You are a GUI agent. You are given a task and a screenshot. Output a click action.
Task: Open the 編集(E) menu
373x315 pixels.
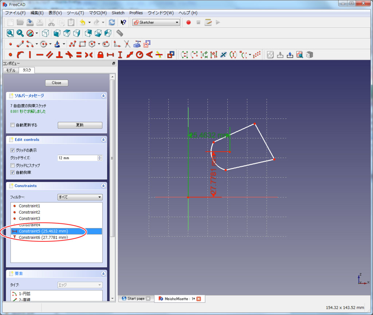pos(37,13)
